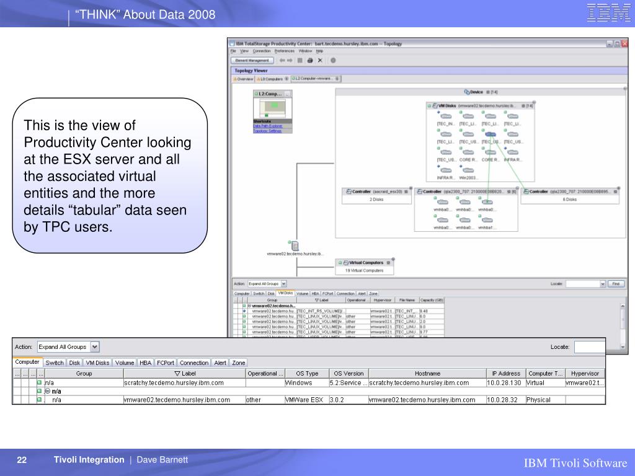Open the enlarged Expand All Groups action dropdown

95,347
